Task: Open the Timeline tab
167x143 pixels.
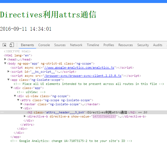Action: coord(93,45)
